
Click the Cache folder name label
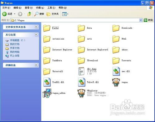tap(55, 28)
